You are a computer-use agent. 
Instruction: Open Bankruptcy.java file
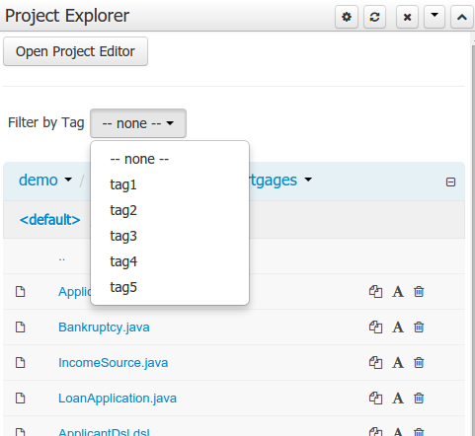[104, 327]
